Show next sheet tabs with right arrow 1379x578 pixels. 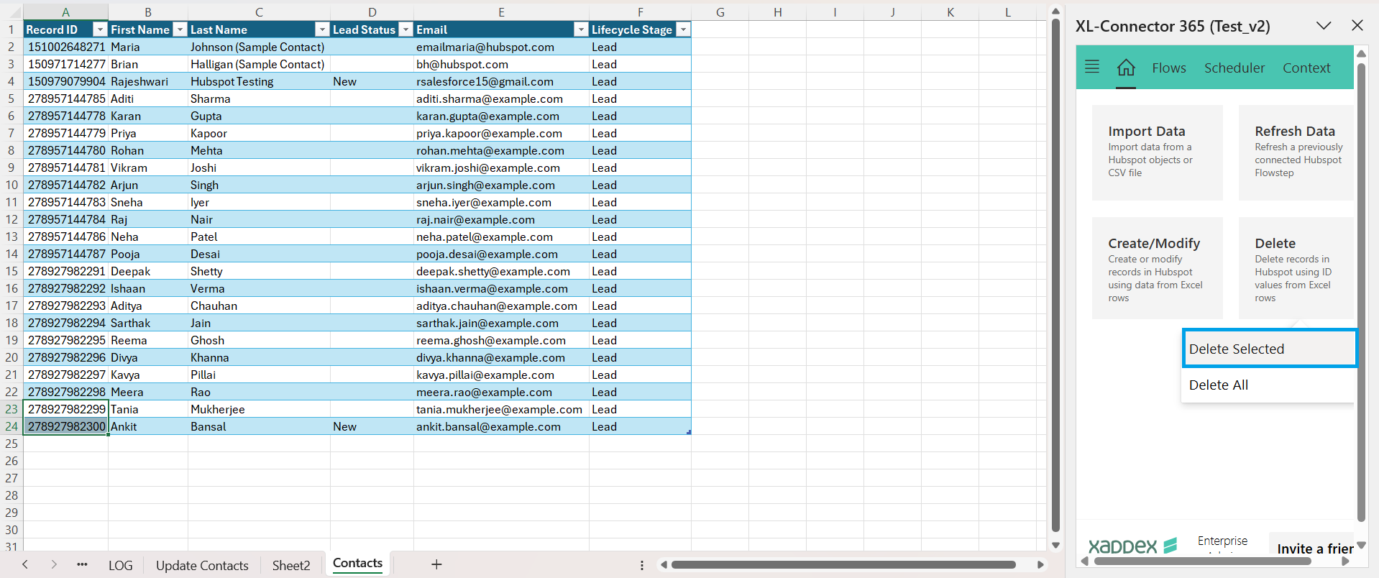pos(54,564)
